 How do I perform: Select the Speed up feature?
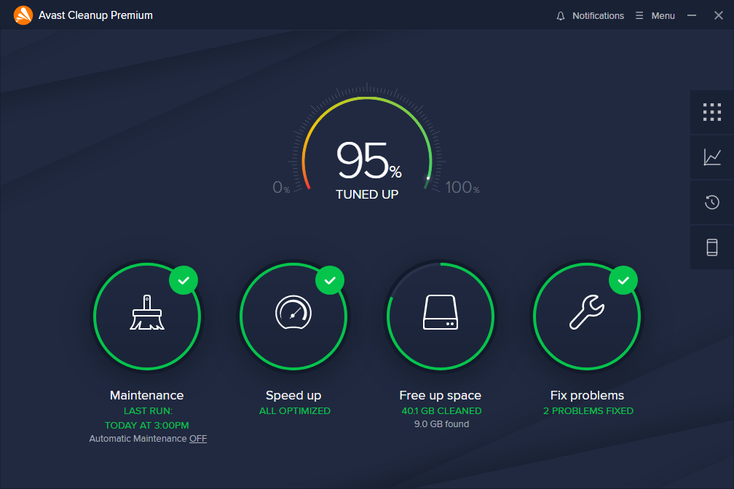click(293, 317)
